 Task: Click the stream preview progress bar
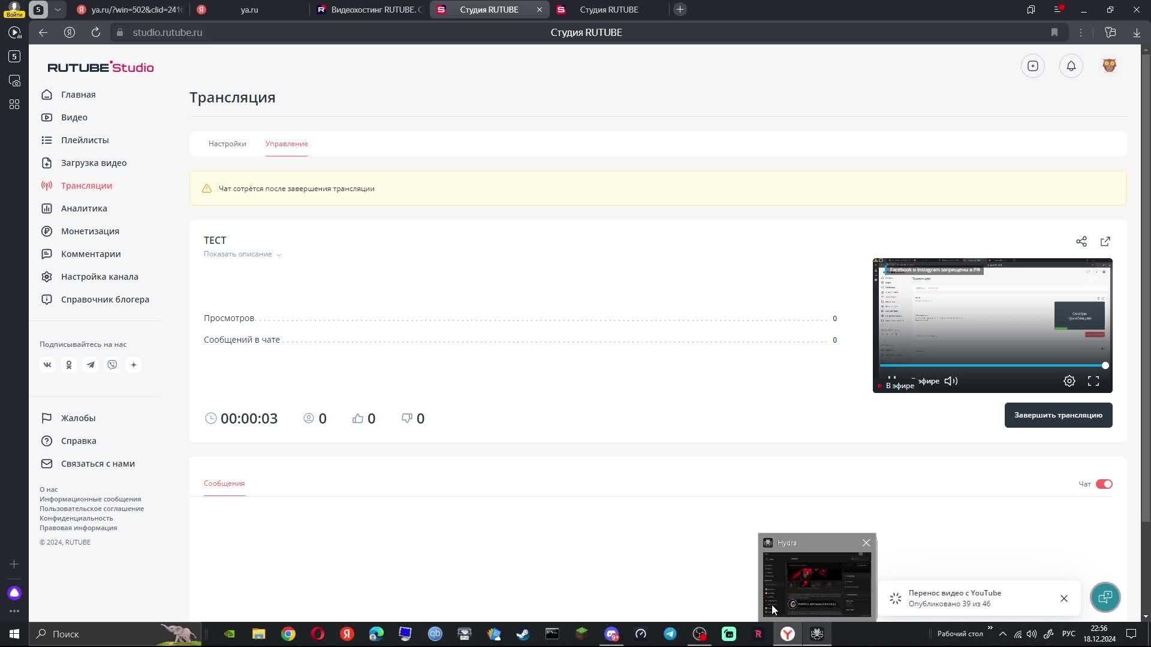coord(989,365)
